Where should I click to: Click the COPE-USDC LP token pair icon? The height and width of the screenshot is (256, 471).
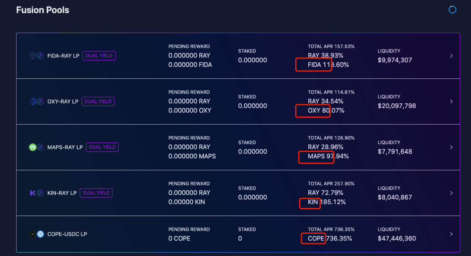(36, 234)
